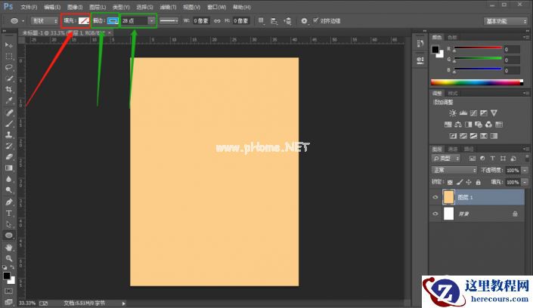The width and height of the screenshot is (533, 308).
Task: Open tool mode dropdown (形状)
Action: click(45, 21)
